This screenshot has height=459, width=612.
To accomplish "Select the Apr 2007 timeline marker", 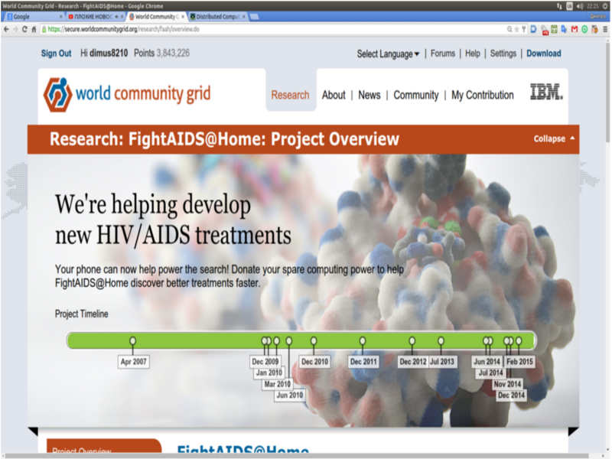I will pos(133,341).
